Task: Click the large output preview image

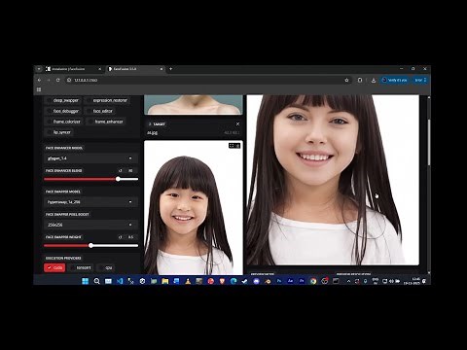Action: click(x=333, y=180)
